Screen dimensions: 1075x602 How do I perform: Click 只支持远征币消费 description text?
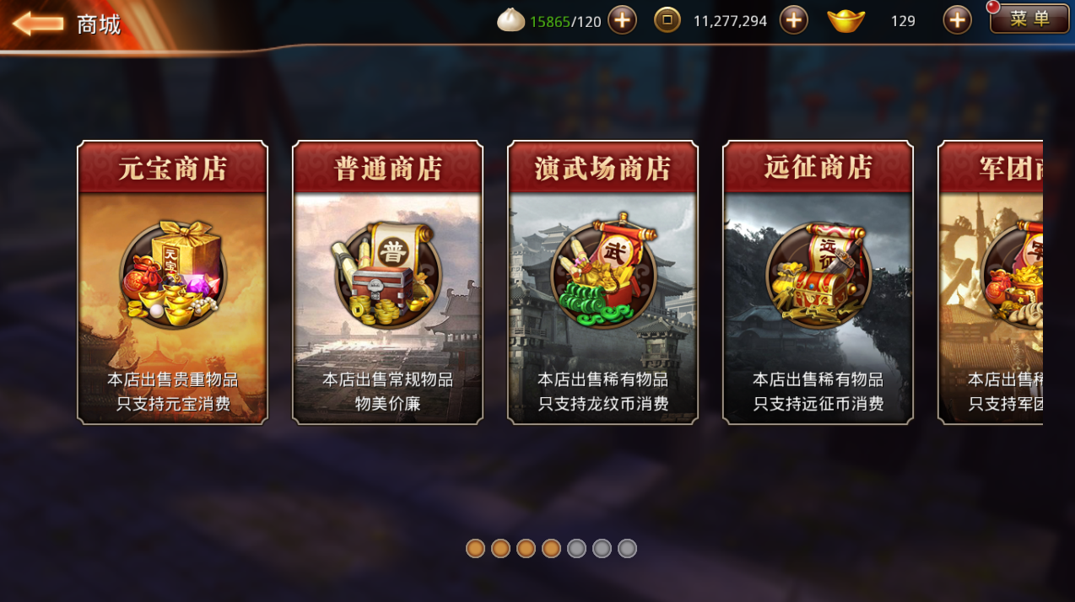[818, 404]
